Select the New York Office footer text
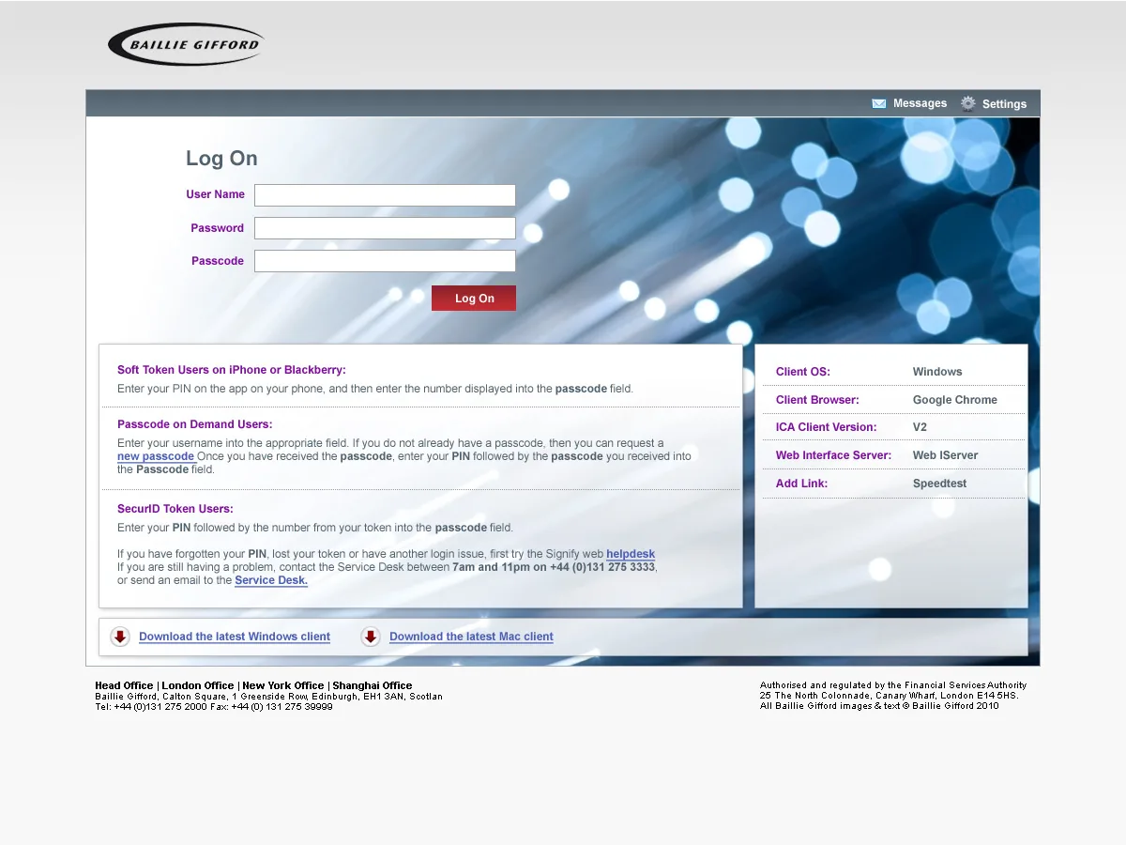Image resolution: width=1126 pixels, height=845 pixels. click(x=283, y=685)
